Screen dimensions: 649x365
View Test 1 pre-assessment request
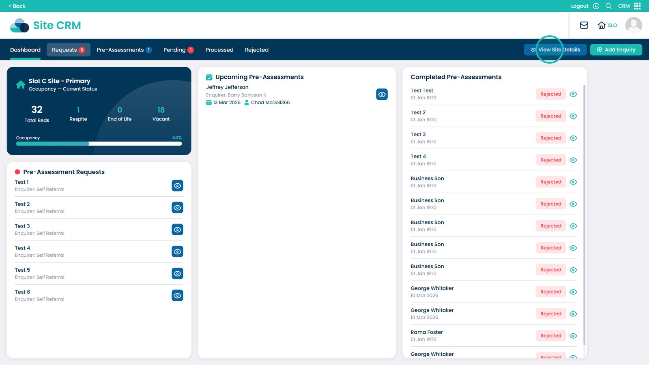(x=177, y=186)
